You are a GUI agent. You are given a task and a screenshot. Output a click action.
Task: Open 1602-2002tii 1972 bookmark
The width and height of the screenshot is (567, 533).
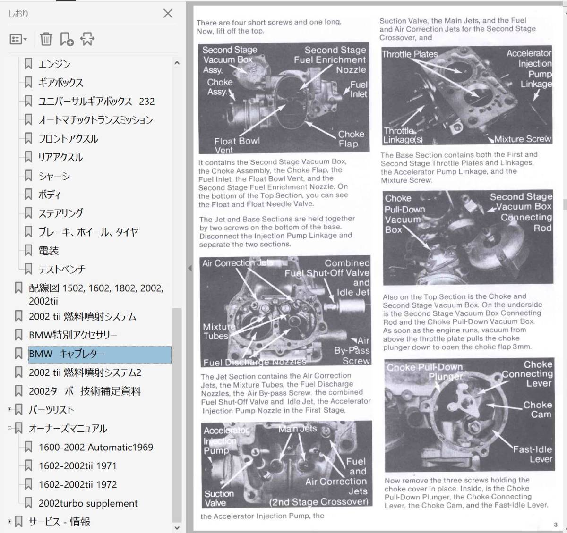click(x=77, y=484)
